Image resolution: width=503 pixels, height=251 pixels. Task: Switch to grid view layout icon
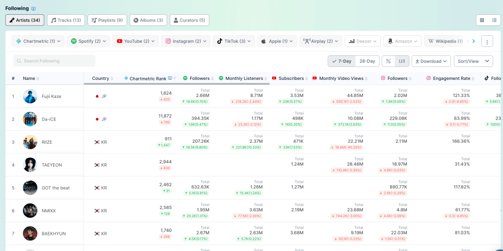coord(482,20)
